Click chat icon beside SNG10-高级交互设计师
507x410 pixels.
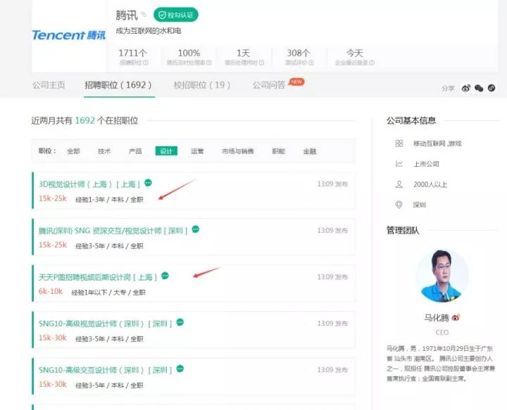180,369
